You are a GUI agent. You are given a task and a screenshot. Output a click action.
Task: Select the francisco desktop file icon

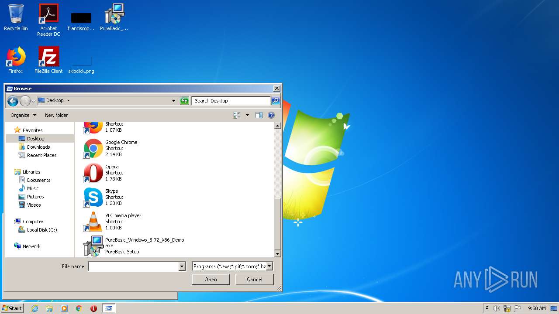pyautogui.click(x=81, y=21)
